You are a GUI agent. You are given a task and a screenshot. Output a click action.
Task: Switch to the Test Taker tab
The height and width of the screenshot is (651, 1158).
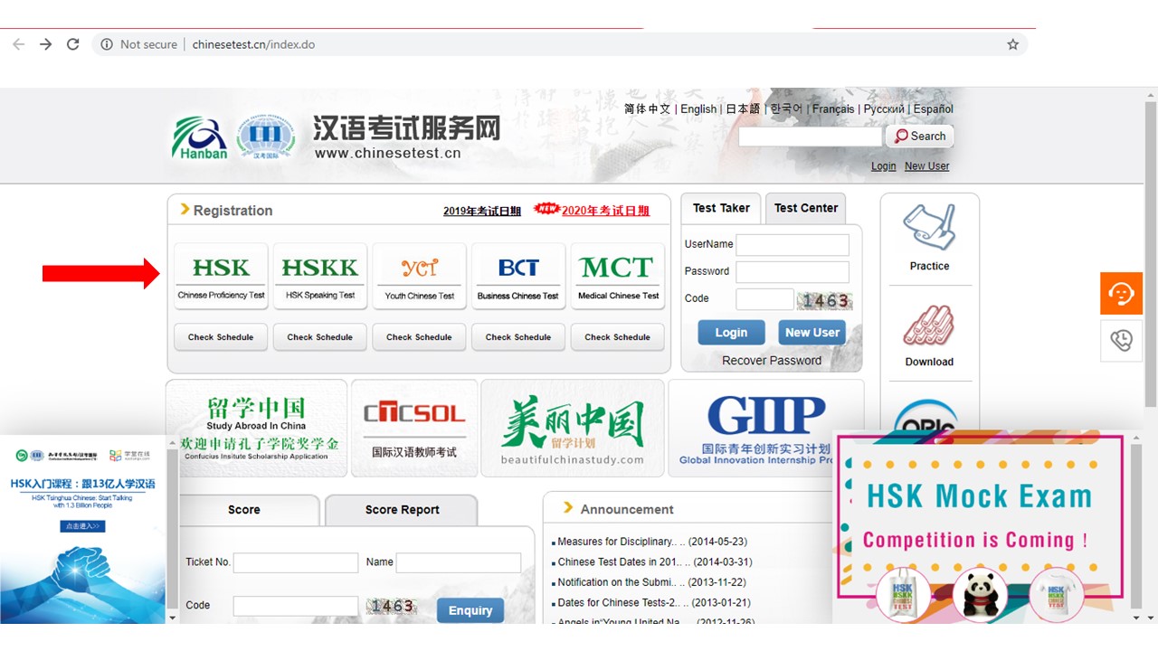(721, 208)
